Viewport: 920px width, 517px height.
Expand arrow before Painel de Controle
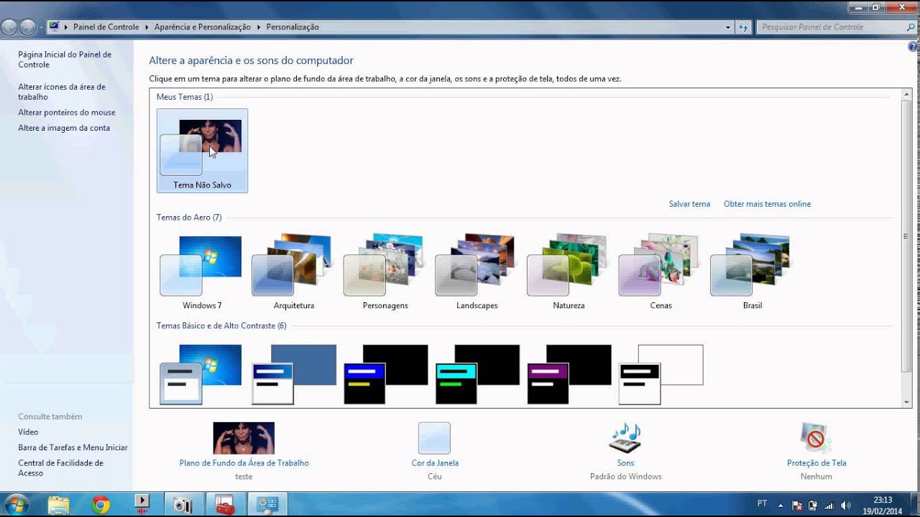[67, 27]
